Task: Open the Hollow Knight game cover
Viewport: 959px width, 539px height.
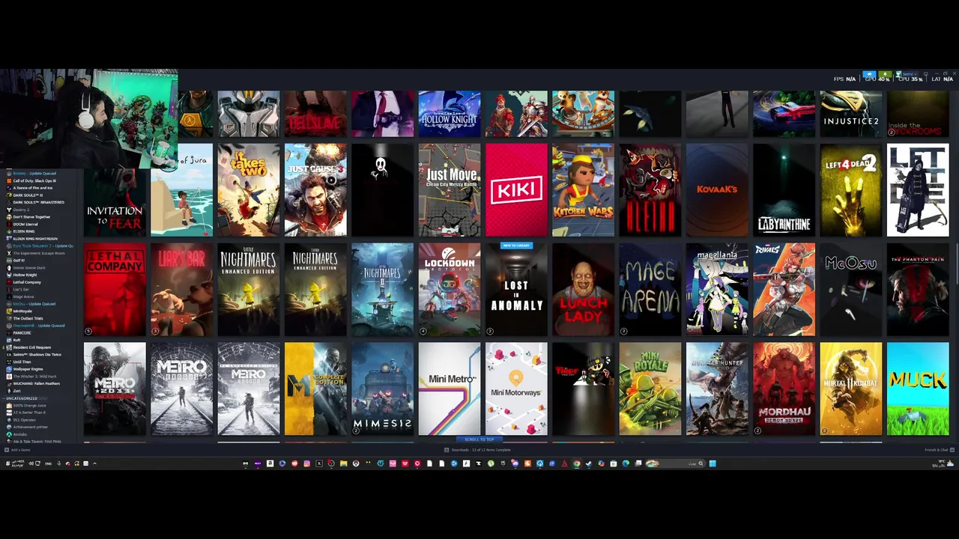Action: click(450, 114)
